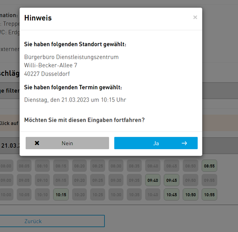Click the disabled 08:15 time slot
Image resolution: width=238 pixels, height=232 pixels.
click(x=61, y=166)
